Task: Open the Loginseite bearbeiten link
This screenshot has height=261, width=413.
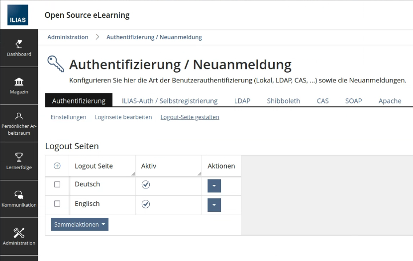Action: point(123,117)
